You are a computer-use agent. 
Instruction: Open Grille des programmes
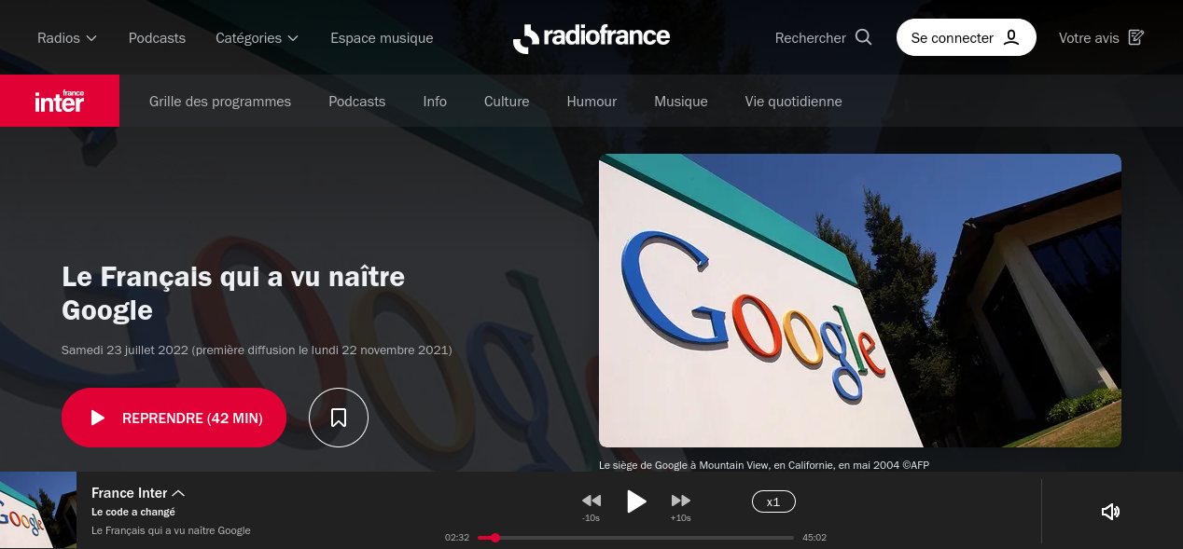[220, 101]
